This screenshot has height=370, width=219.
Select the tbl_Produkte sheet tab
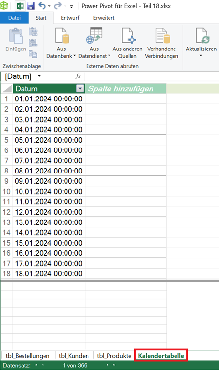coord(114,356)
